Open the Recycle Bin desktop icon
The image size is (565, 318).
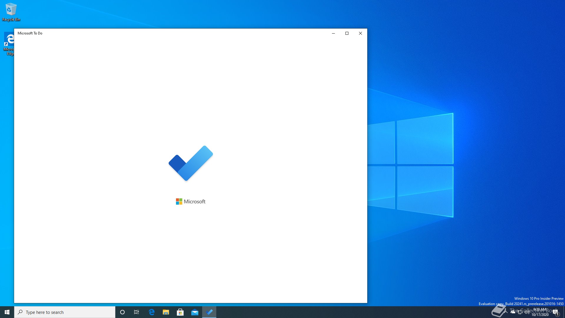click(x=11, y=12)
